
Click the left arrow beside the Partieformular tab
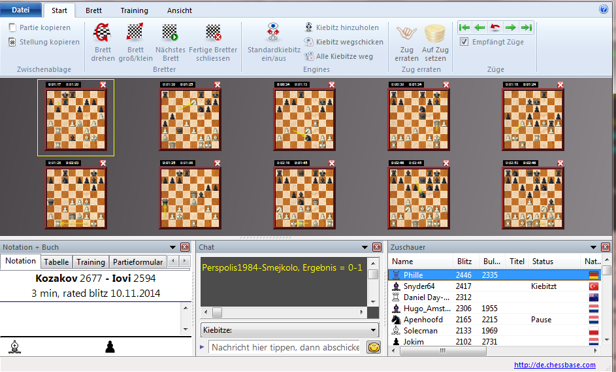pos(173,261)
